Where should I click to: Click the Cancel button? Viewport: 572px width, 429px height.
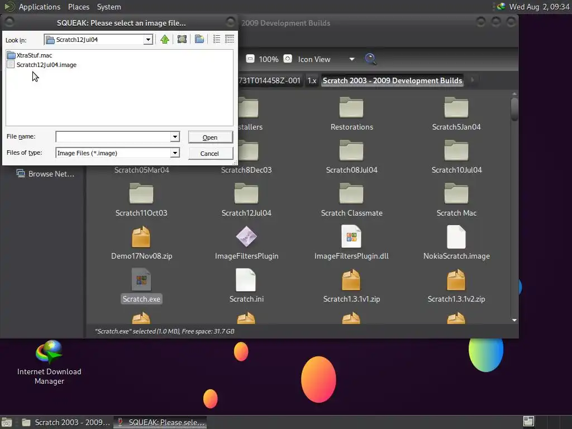[x=210, y=153]
